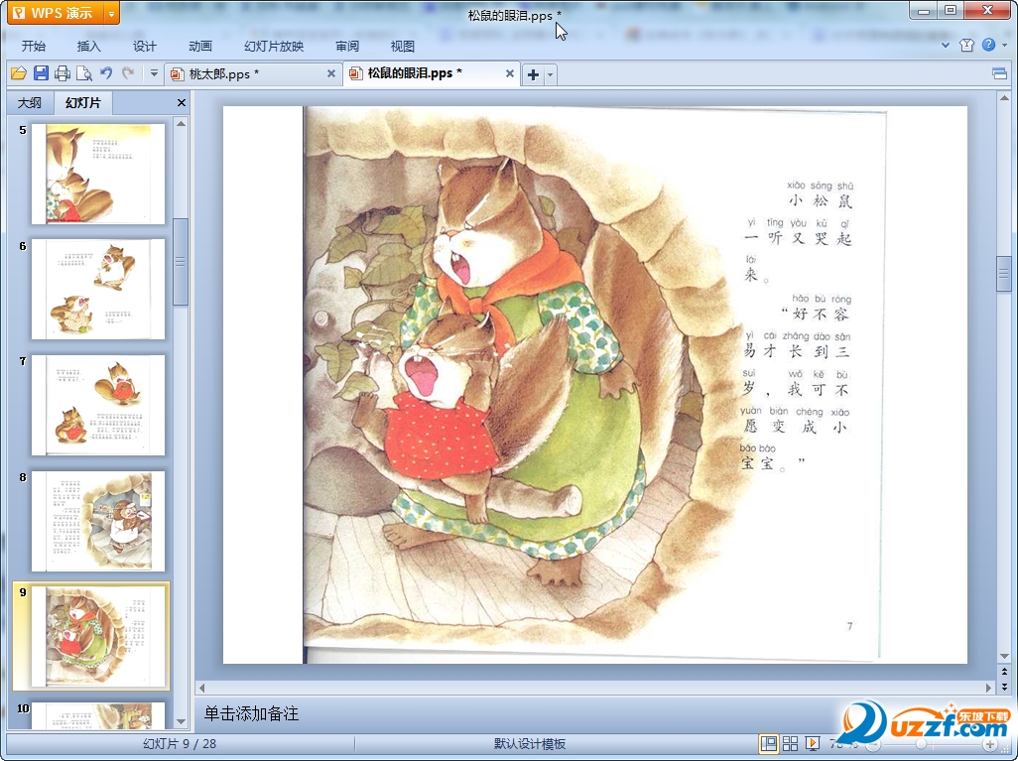The height and width of the screenshot is (761, 1018).
Task: Click horizontal scrollbar right arrow
Action: 988,687
